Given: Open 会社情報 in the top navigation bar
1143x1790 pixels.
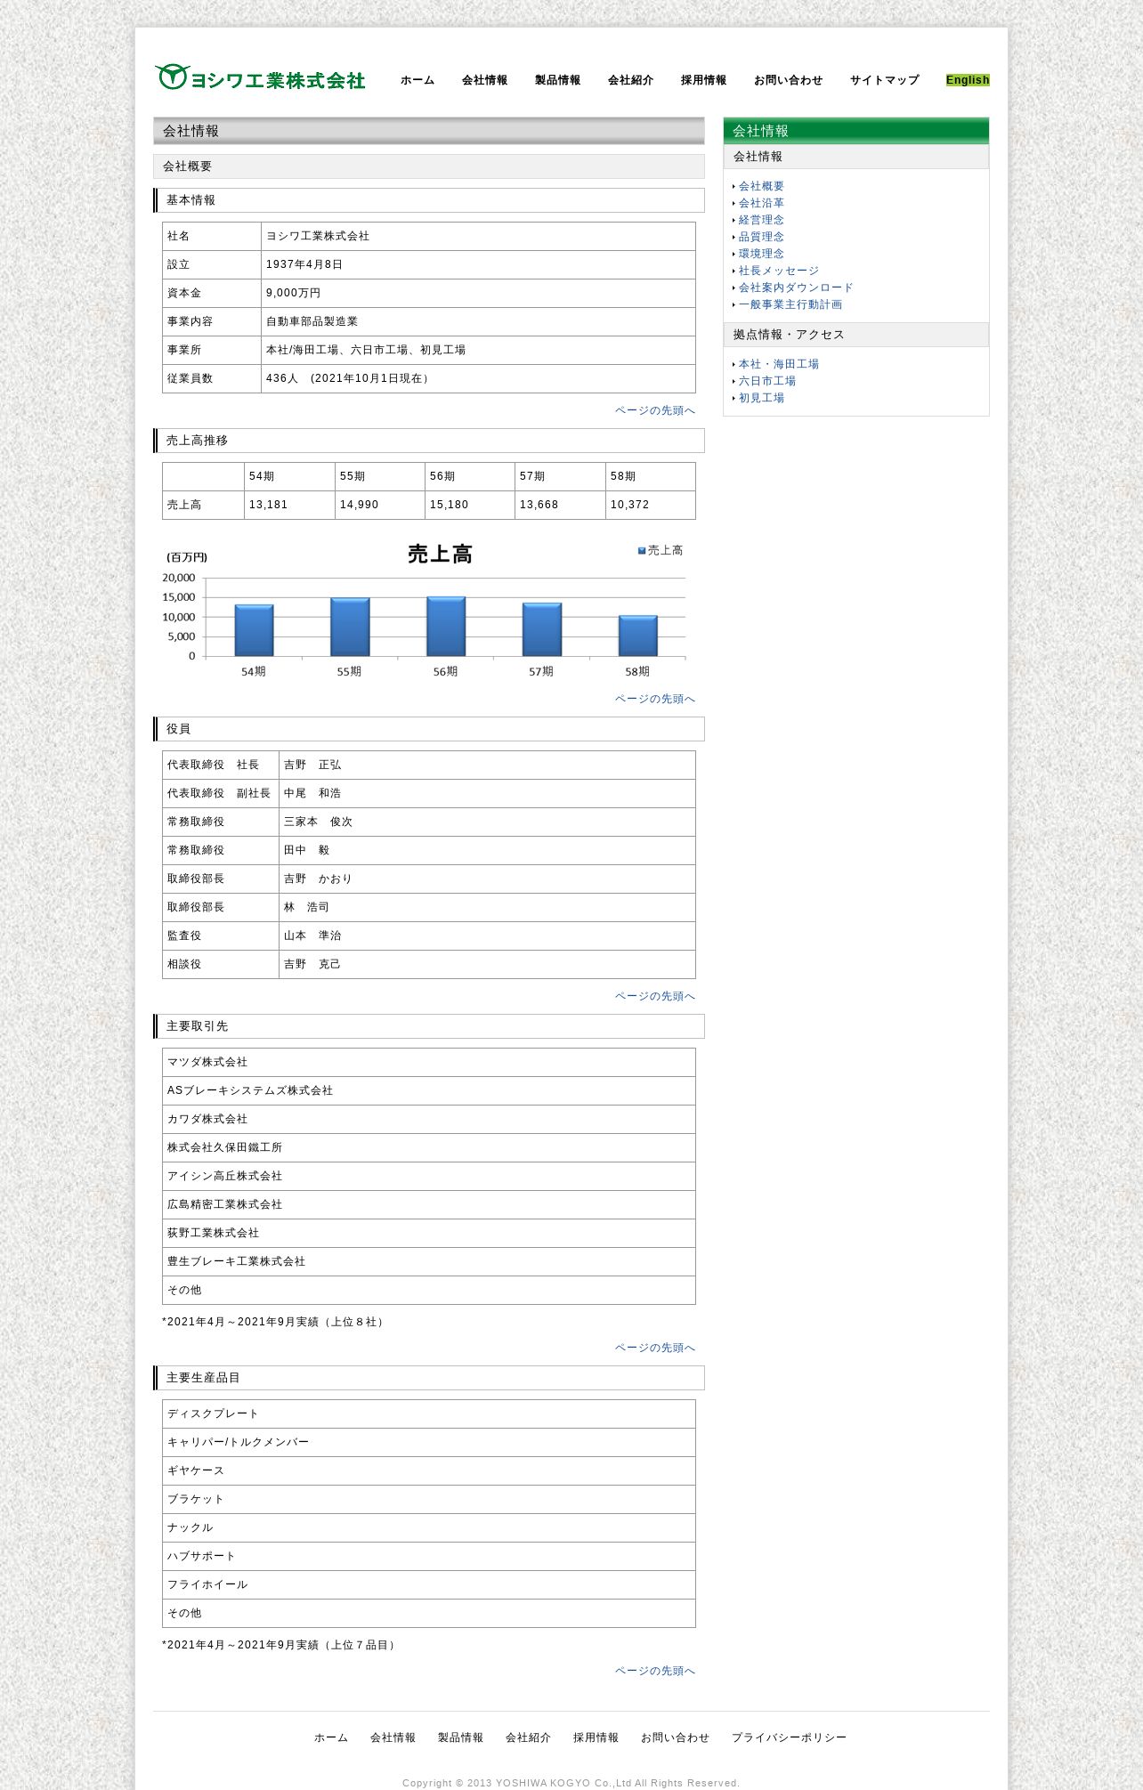Looking at the screenshot, I should [485, 80].
